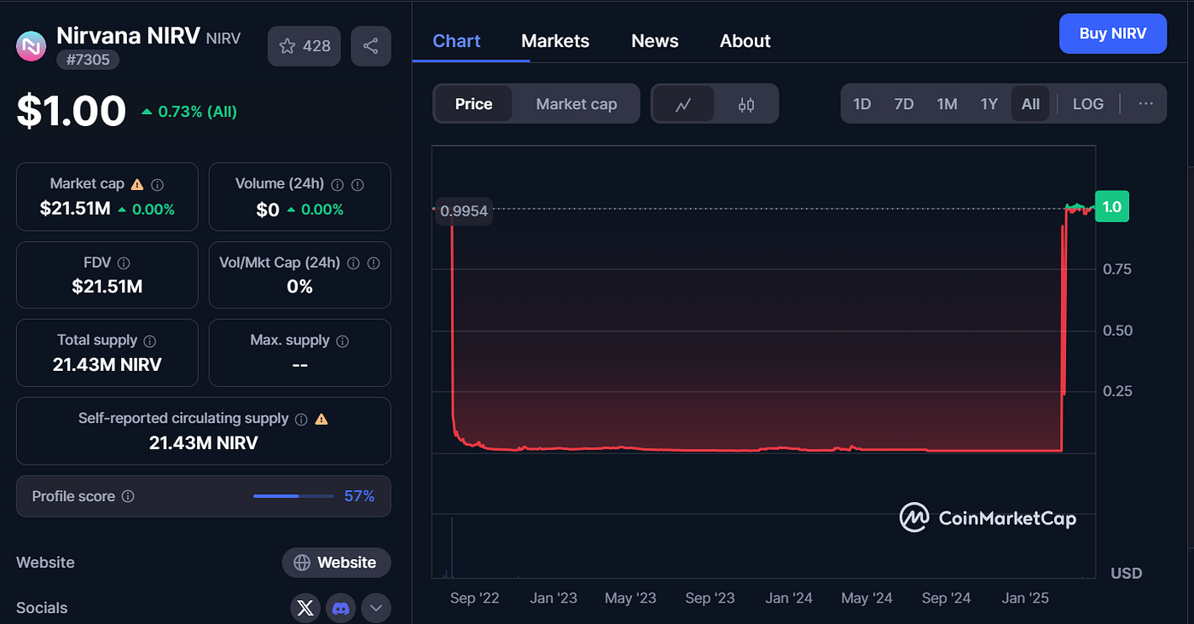
Task: Click the $0 Volume (24h) value
Action: (268, 209)
